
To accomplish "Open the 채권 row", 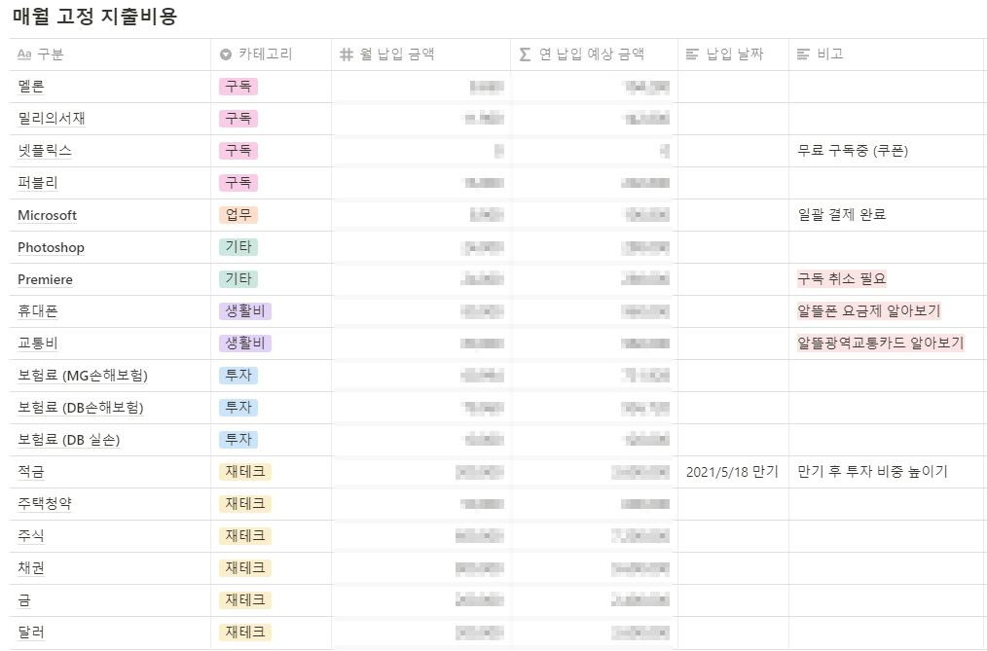I will pos(31,567).
